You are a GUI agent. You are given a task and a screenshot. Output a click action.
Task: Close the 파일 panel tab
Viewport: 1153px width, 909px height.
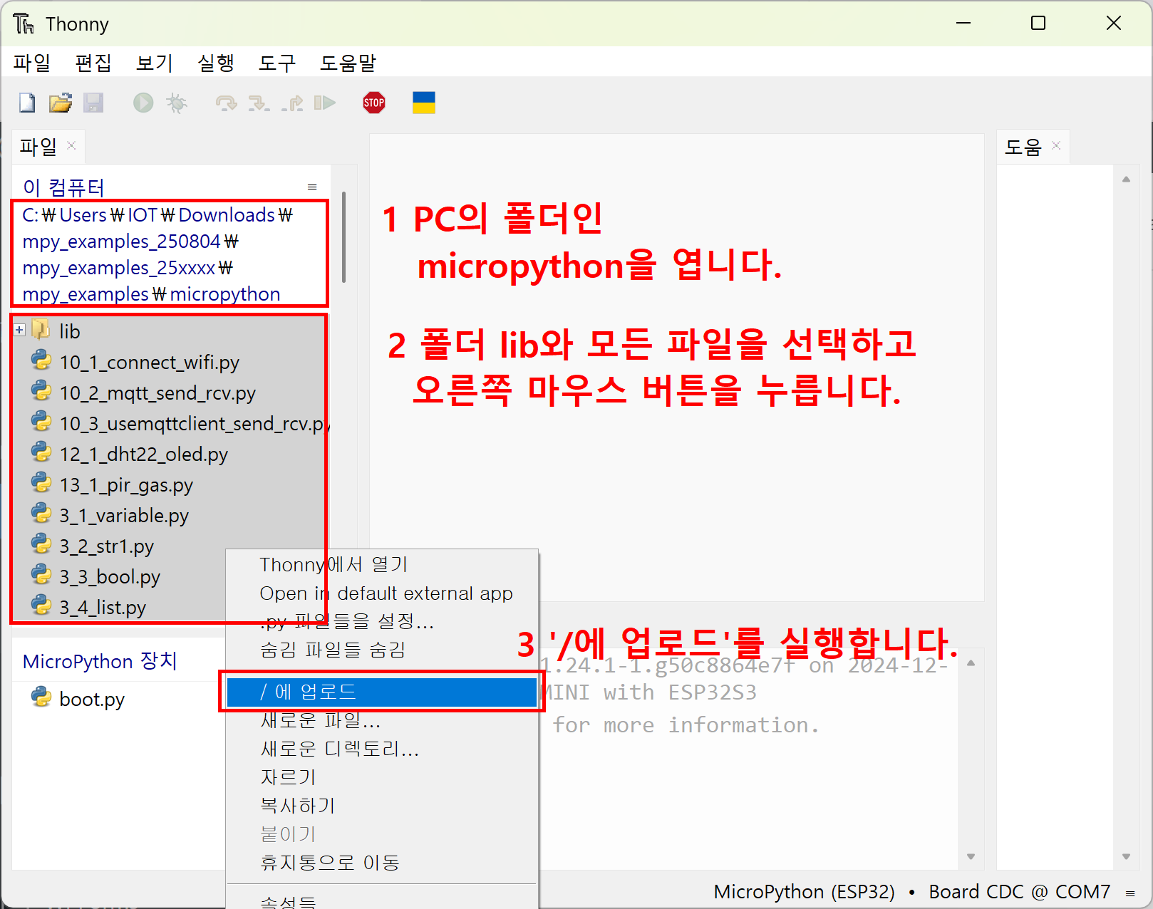[71, 146]
